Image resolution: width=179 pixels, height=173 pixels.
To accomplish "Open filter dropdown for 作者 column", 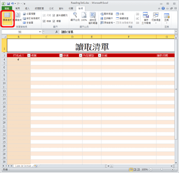I will 81,55.
